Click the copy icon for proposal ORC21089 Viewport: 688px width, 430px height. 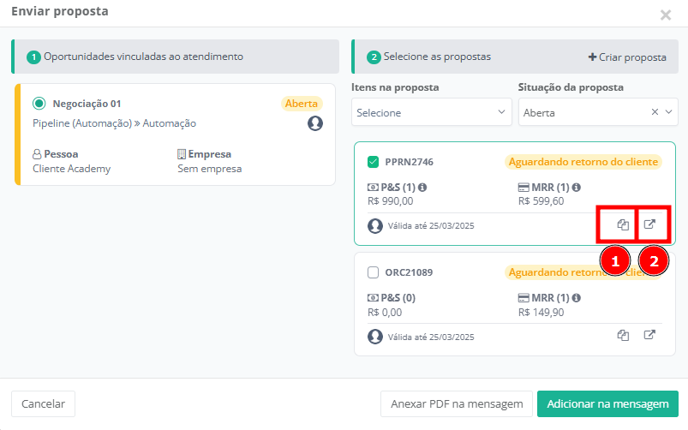tap(623, 335)
